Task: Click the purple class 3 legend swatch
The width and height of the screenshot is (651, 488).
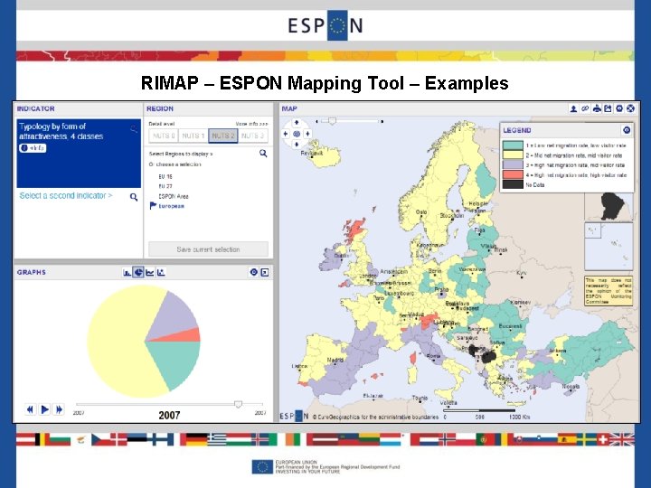Action: 513,165
